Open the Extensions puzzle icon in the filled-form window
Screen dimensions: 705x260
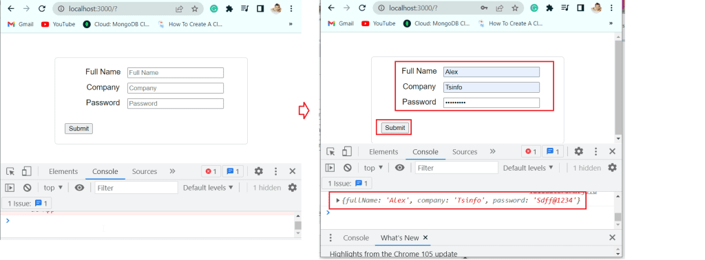[549, 8]
